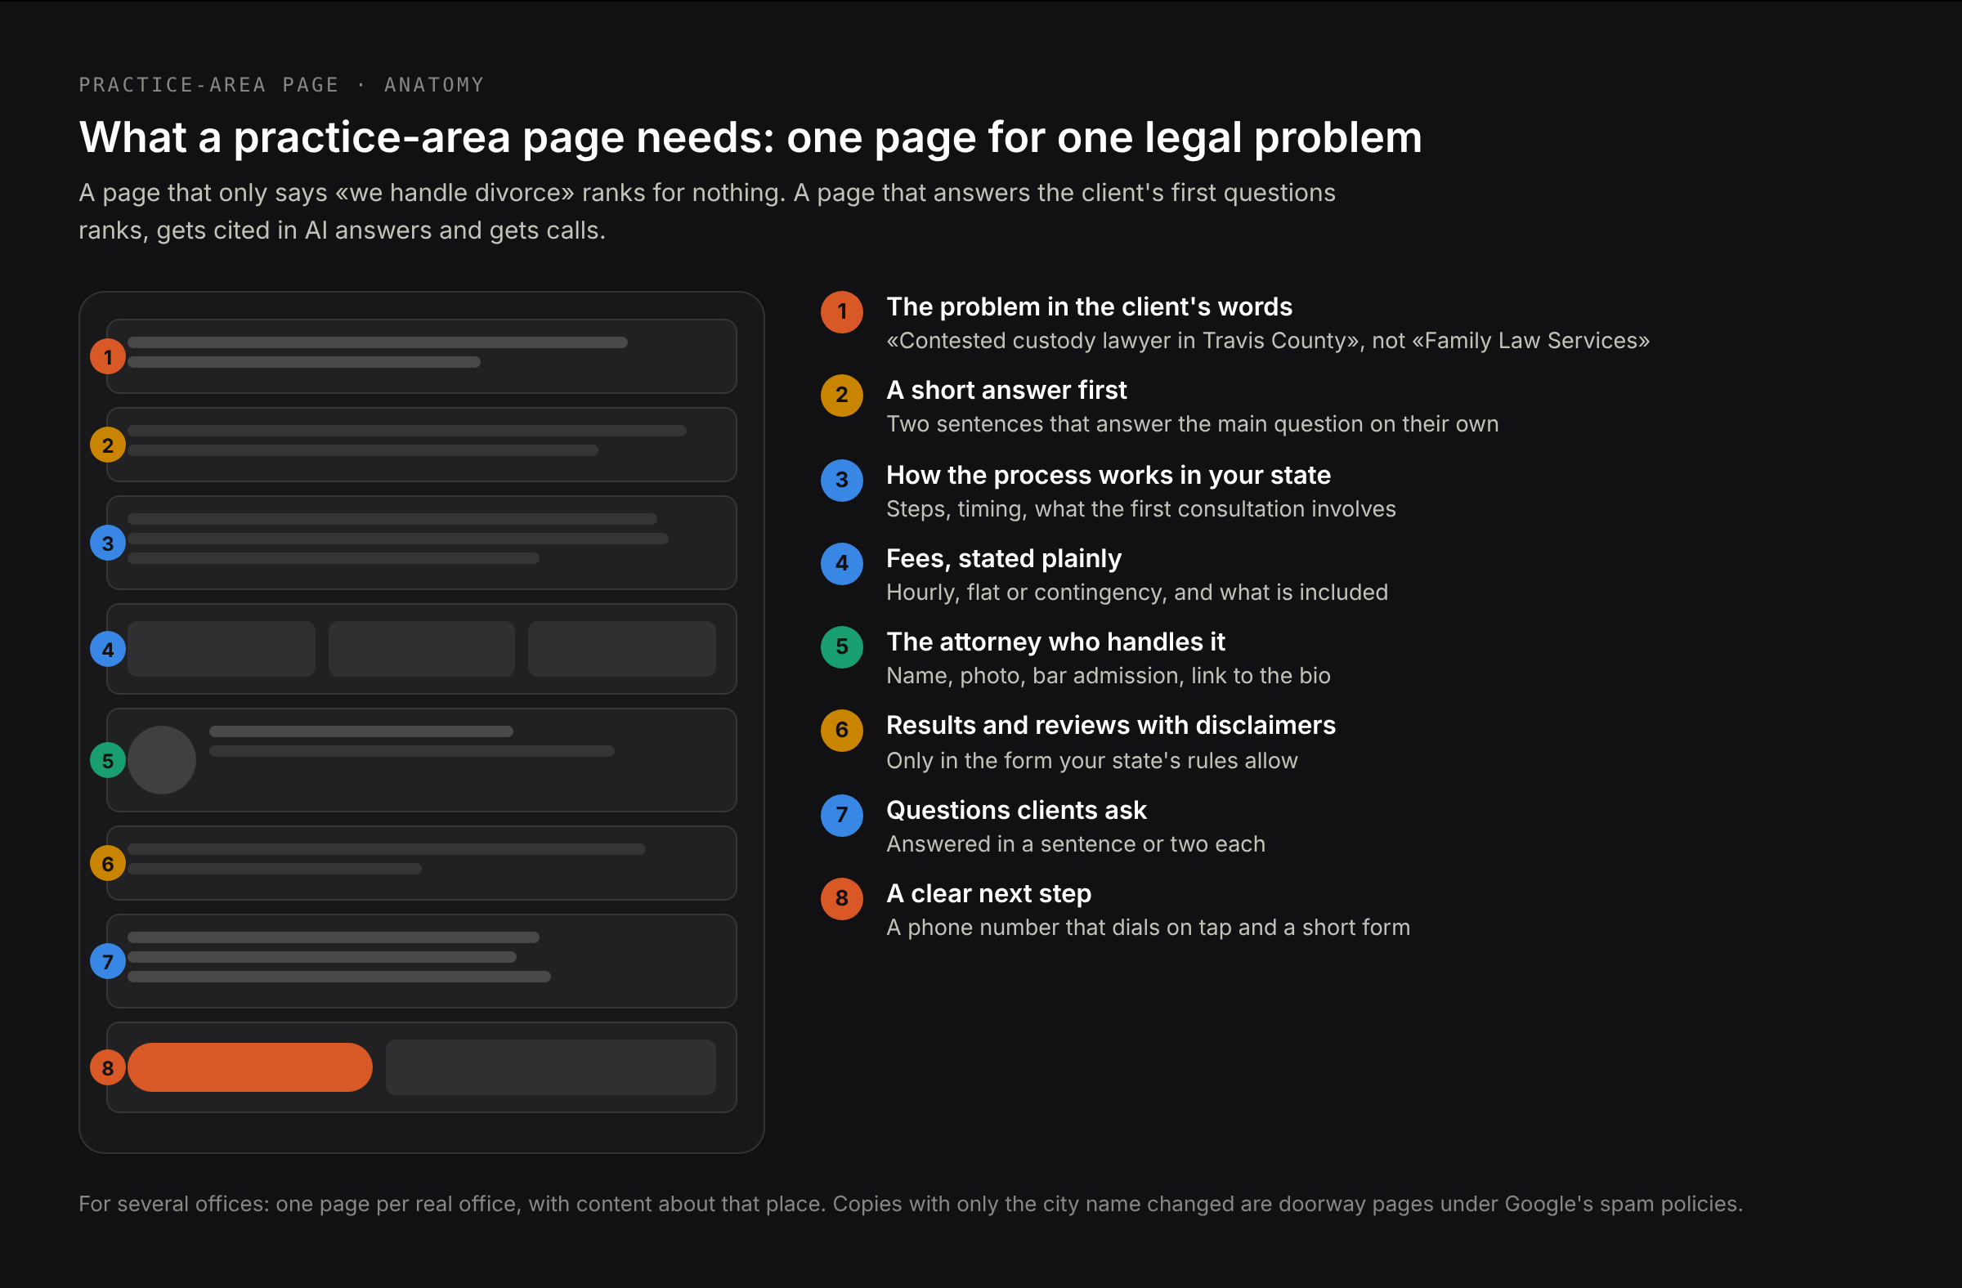
Task: Click amber badge 6 in the wireframe mockup
Action: pos(108,864)
